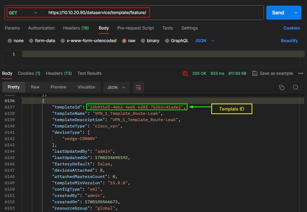307x212 pixels.
Task: Open response search magnifier icon
Action: tap(295, 87)
